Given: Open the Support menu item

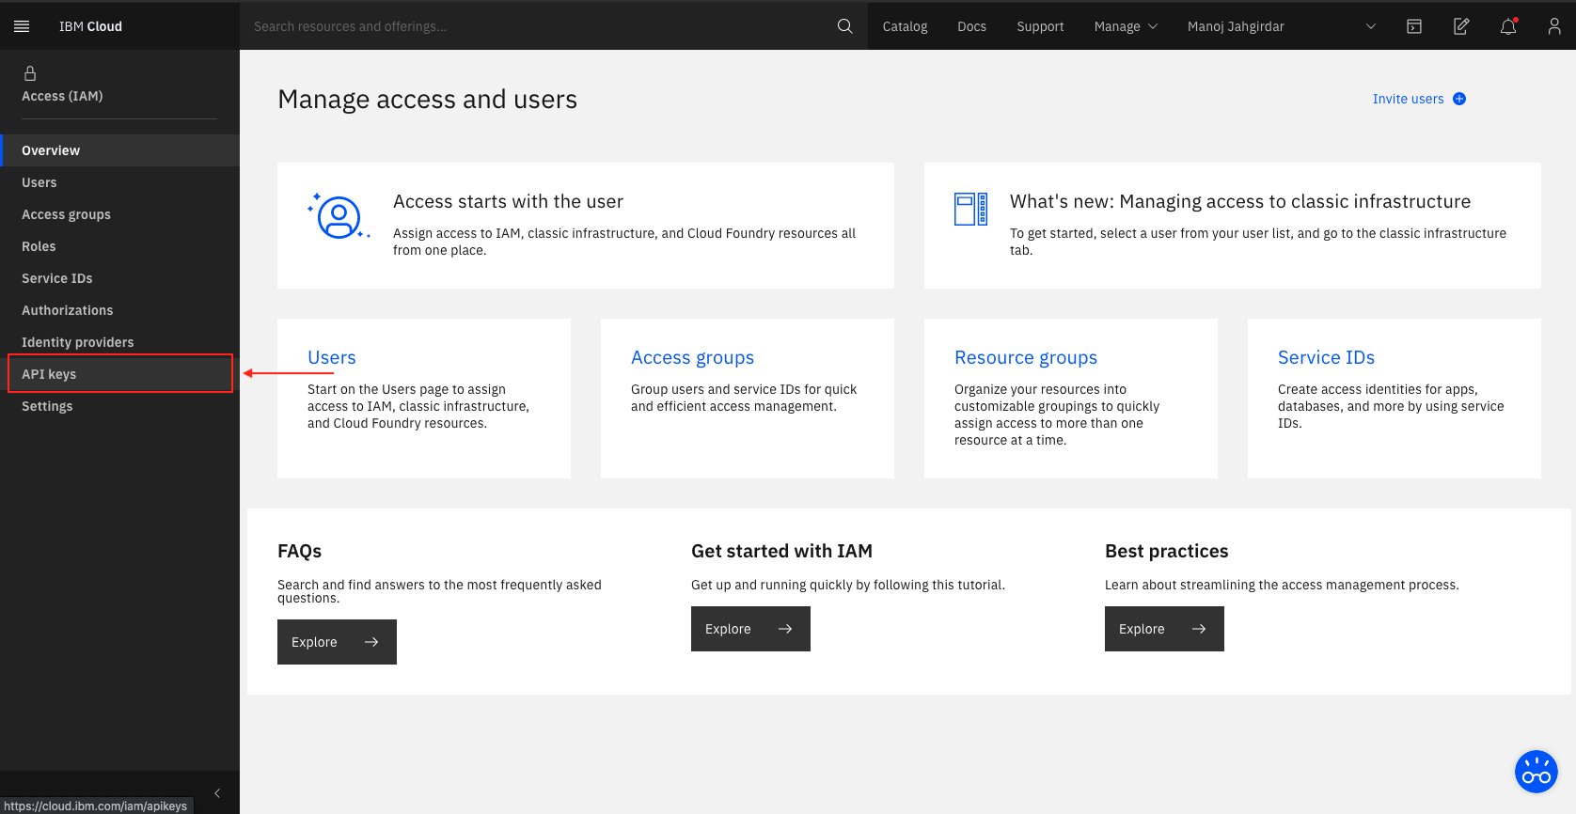Looking at the screenshot, I should click(x=1040, y=26).
